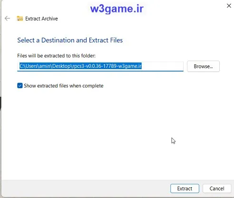
Task: Click 'rpcs3-v0.0.36-17789' in the destination path
Action: point(95,66)
